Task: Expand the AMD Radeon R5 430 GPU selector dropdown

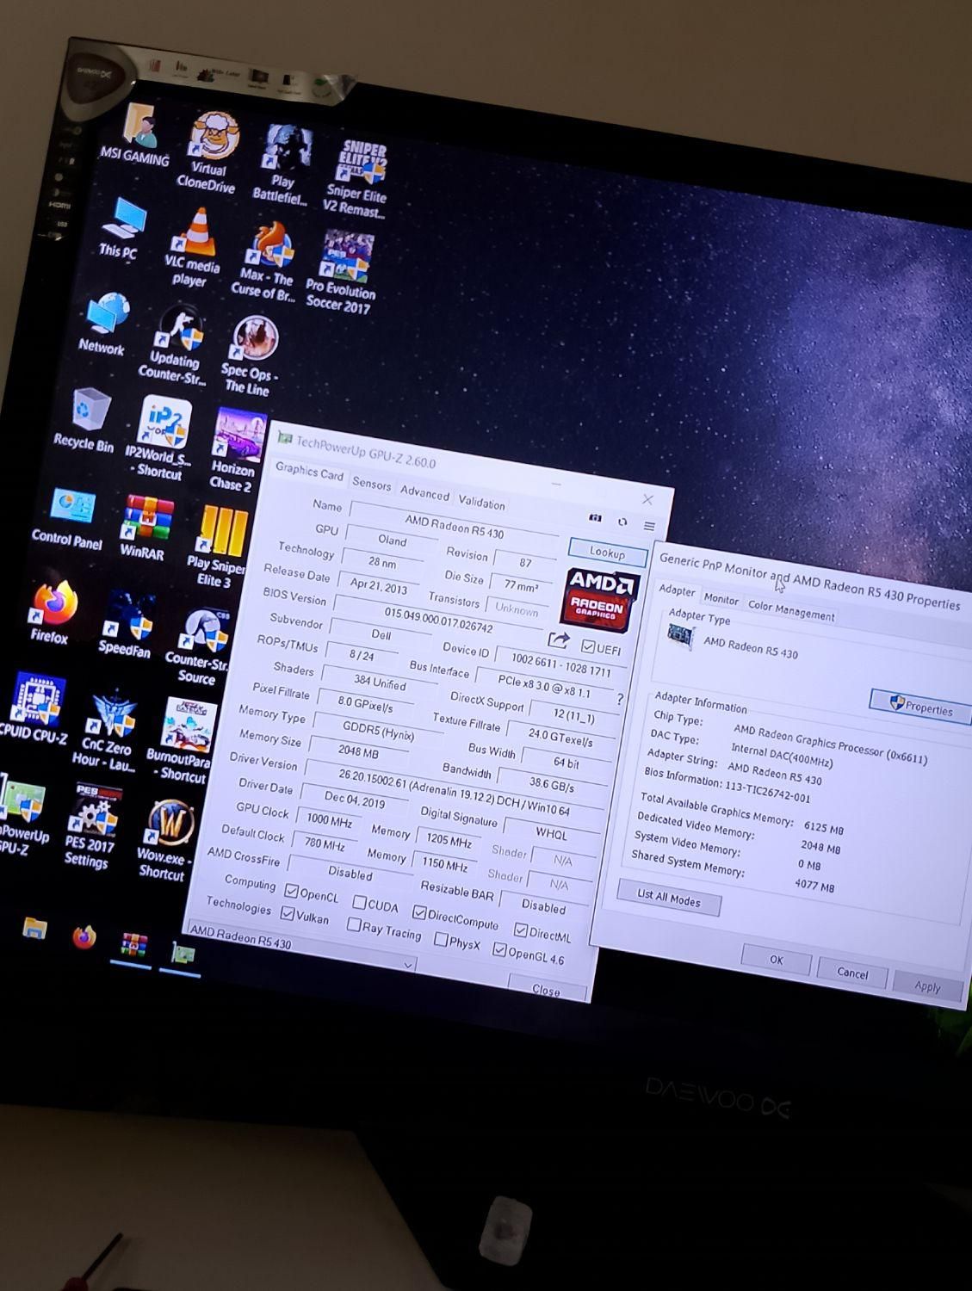Action: (x=408, y=965)
